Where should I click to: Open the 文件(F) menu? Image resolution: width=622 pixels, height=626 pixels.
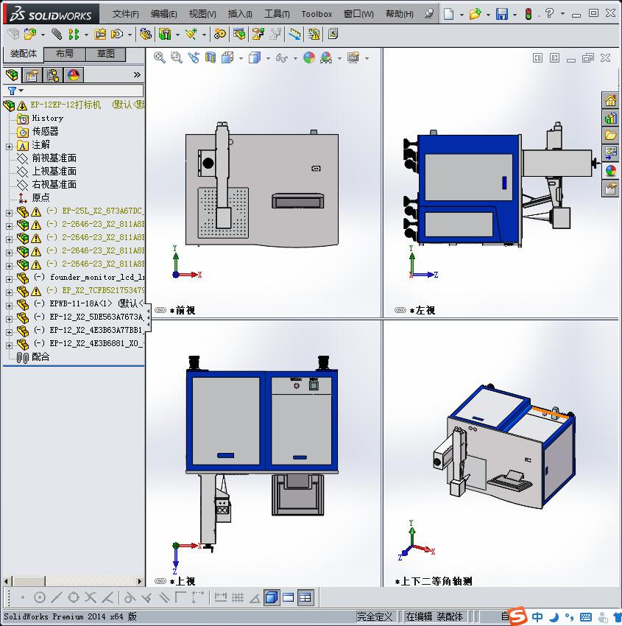coord(125,14)
